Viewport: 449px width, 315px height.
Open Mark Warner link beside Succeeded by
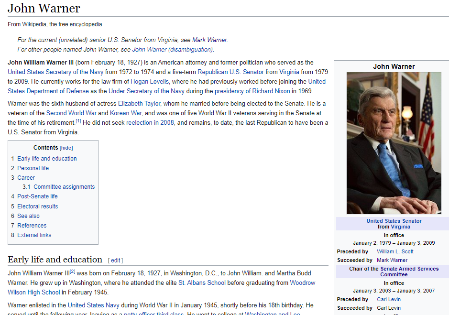pos(392,260)
